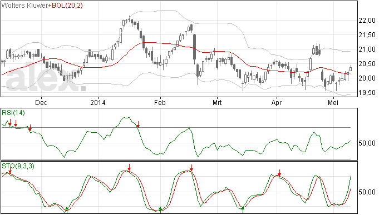The image size is (384, 215).
Task: Click the Wolters Kluwer chart title
Action: point(24,6)
